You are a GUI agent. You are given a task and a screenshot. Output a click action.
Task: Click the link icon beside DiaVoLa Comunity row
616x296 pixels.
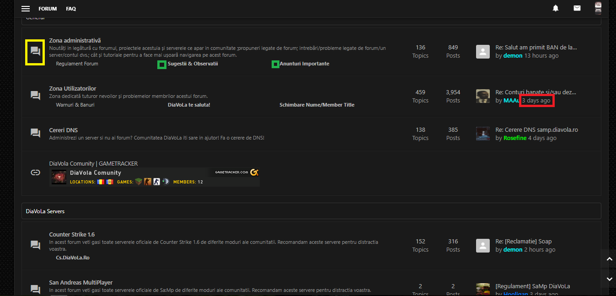coord(35,172)
